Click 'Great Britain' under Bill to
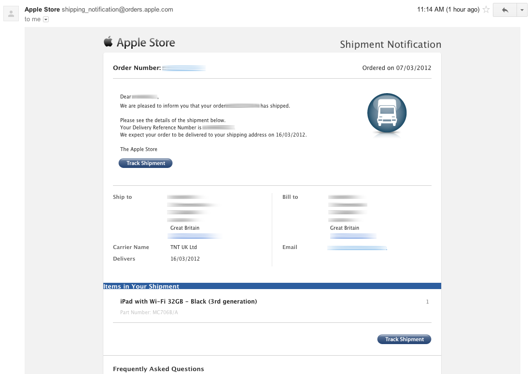Viewport: 531px width, 374px height. (344, 228)
